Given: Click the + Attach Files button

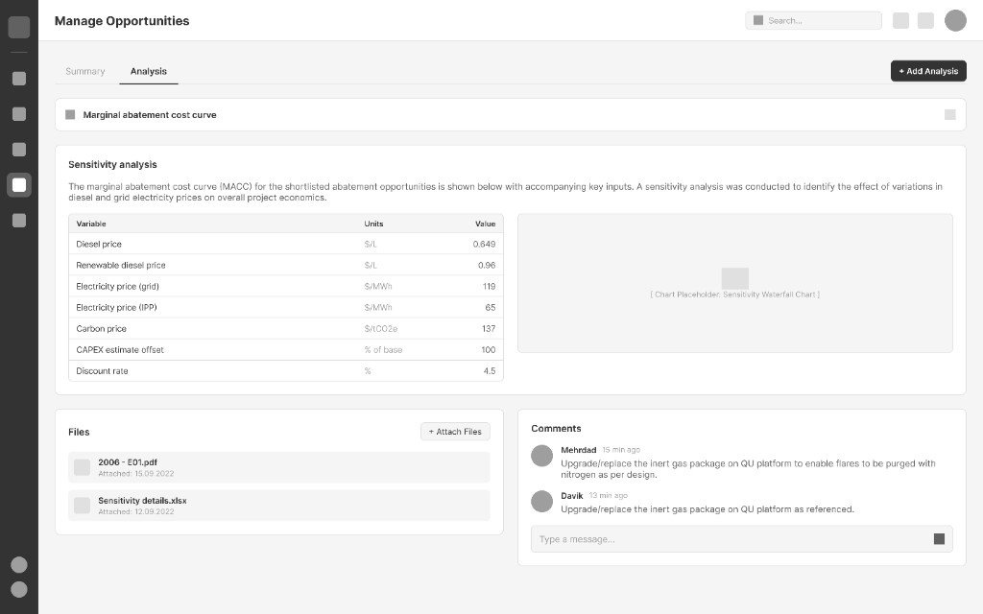Looking at the screenshot, I should pyautogui.click(x=455, y=432).
